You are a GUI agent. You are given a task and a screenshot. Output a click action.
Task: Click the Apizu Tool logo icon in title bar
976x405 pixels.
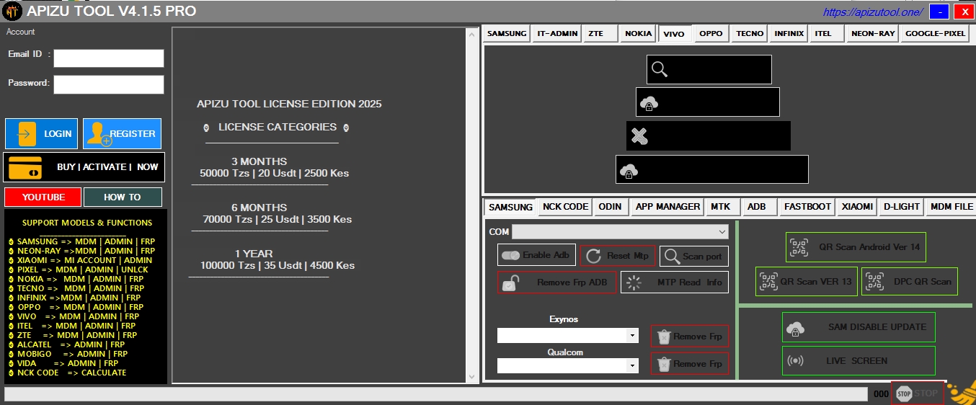[13, 12]
